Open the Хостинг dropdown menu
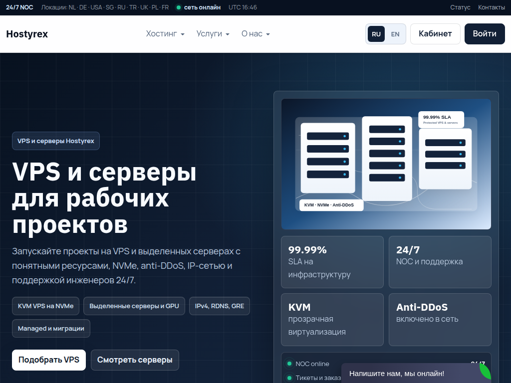This screenshot has width=511, height=383. 165,34
